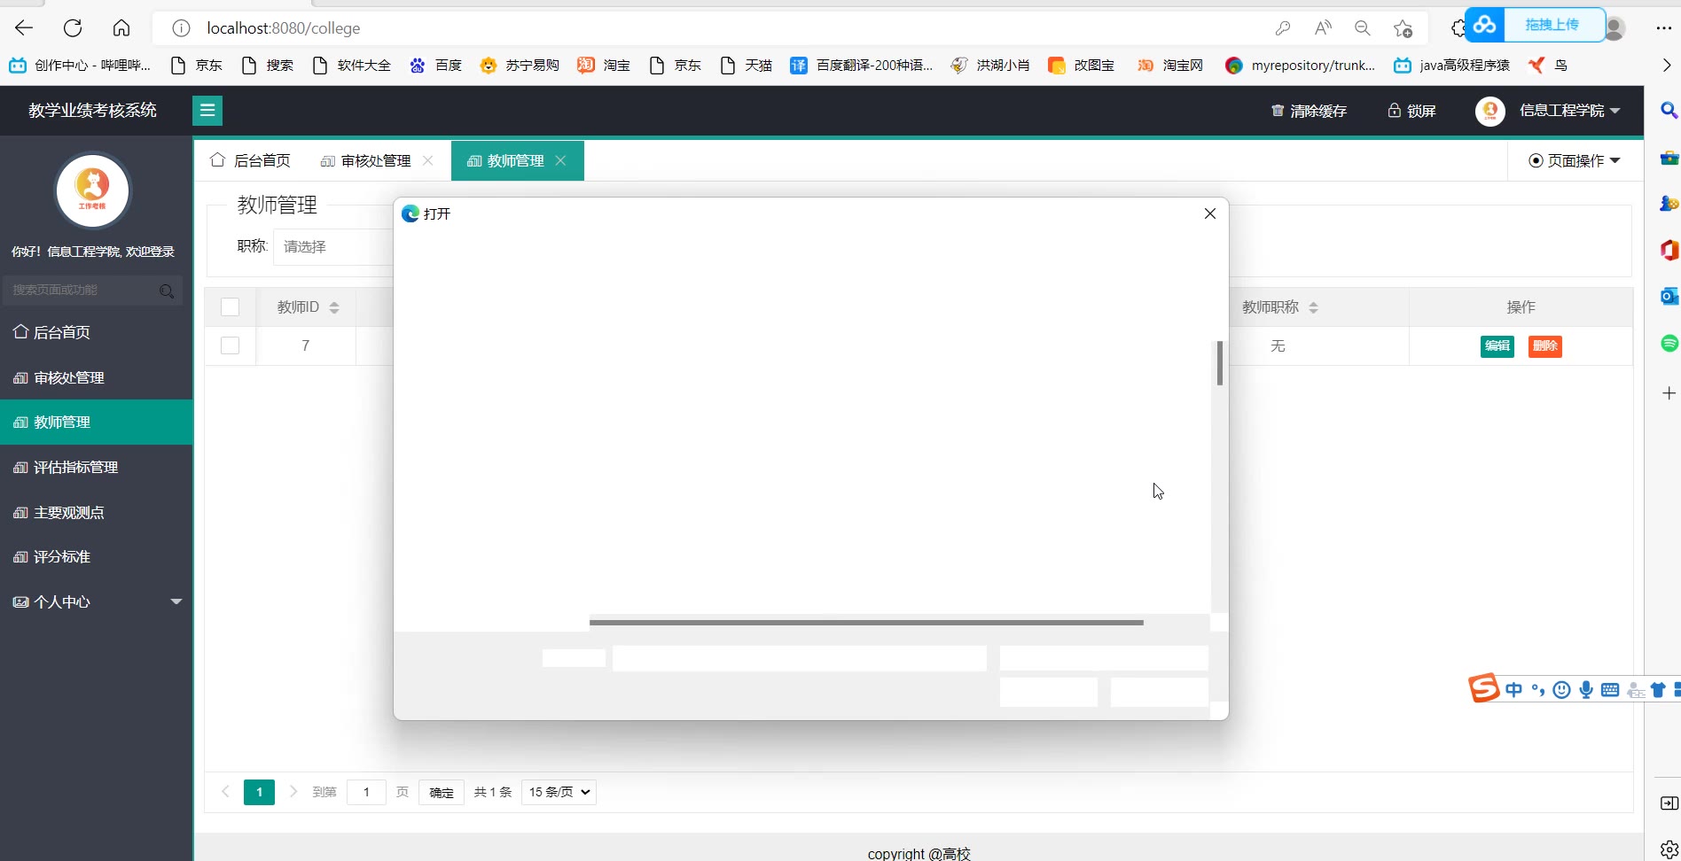Click the red 删除 button
The image size is (1681, 861).
[x=1545, y=346]
